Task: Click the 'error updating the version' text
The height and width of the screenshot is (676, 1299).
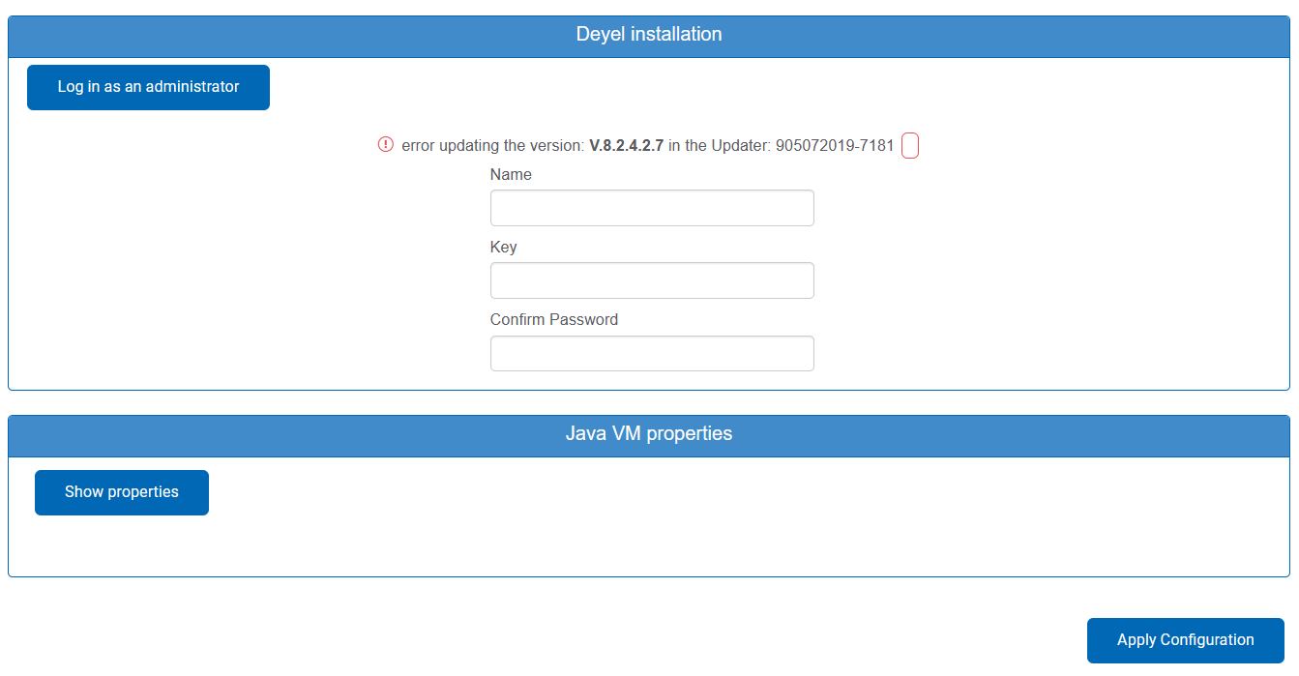Action: 492,146
